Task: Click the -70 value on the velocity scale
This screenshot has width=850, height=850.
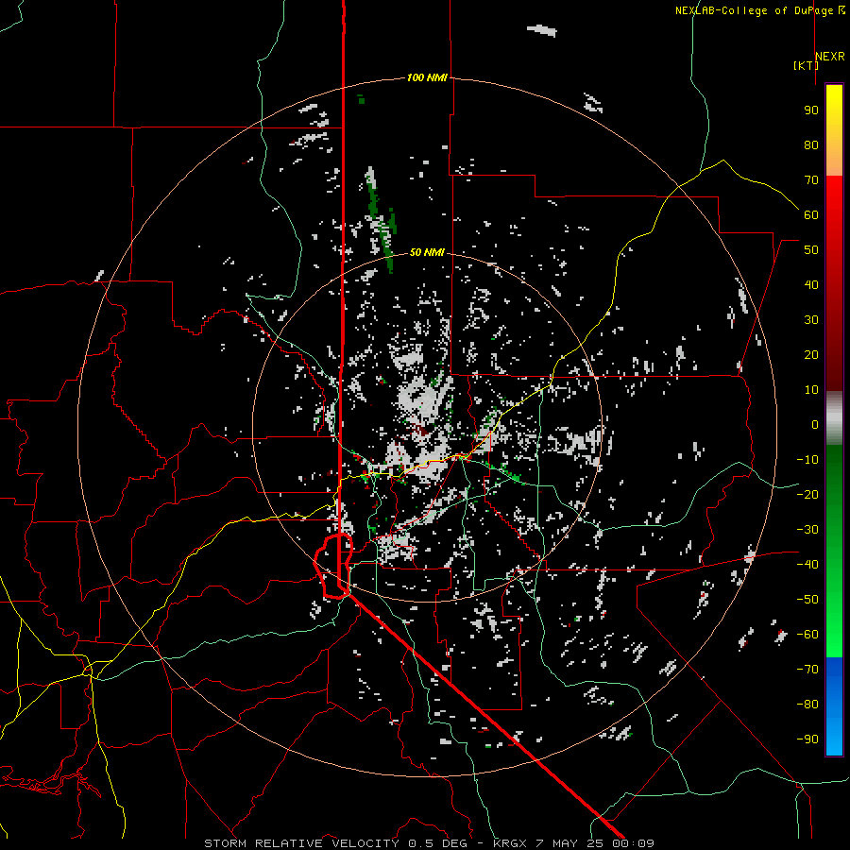Action: (807, 669)
